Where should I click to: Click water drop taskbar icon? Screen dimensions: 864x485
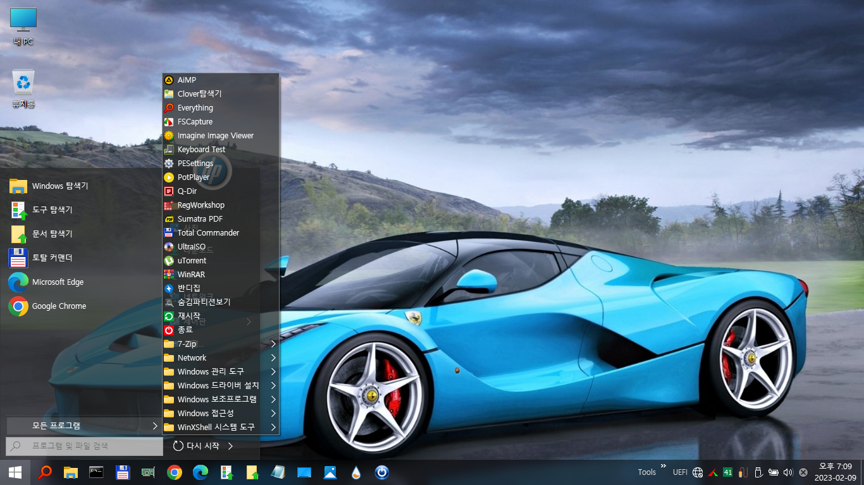tap(356, 472)
